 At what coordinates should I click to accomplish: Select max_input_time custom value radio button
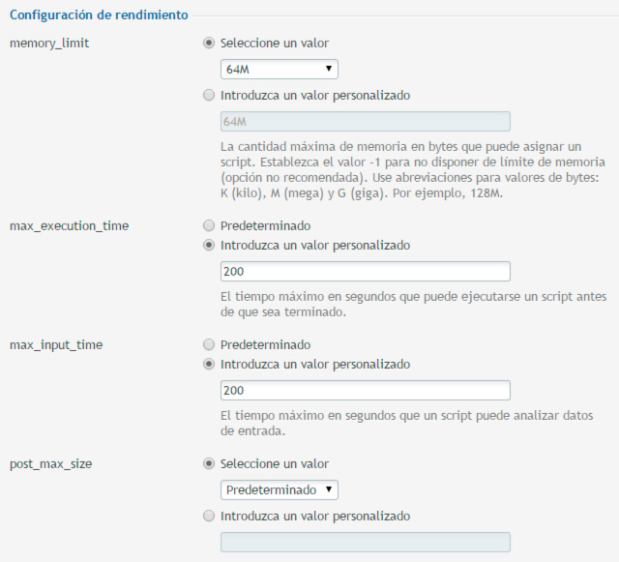coord(209,364)
